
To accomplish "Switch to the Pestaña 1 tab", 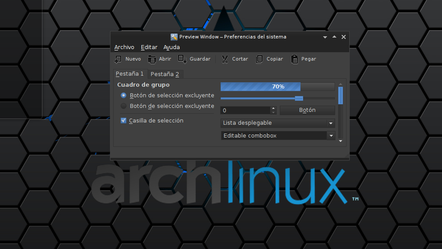I will point(130,73).
